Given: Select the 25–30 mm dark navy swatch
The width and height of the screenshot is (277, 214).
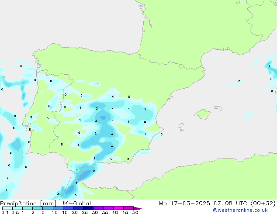Looking at the screenshot, I should tap(88, 208).
